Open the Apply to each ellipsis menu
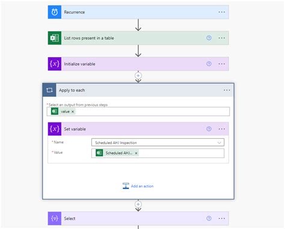Image resolution: width=285 pixels, height=229 pixels. (227, 90)
